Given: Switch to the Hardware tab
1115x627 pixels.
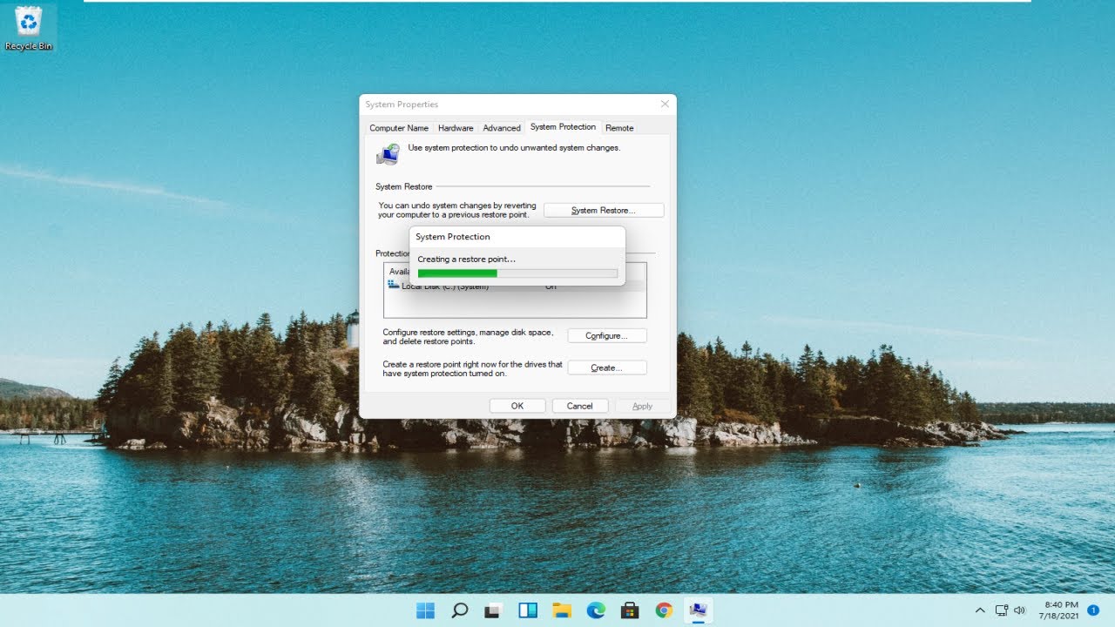Looking at the screenshot, I should pos(456,128).
